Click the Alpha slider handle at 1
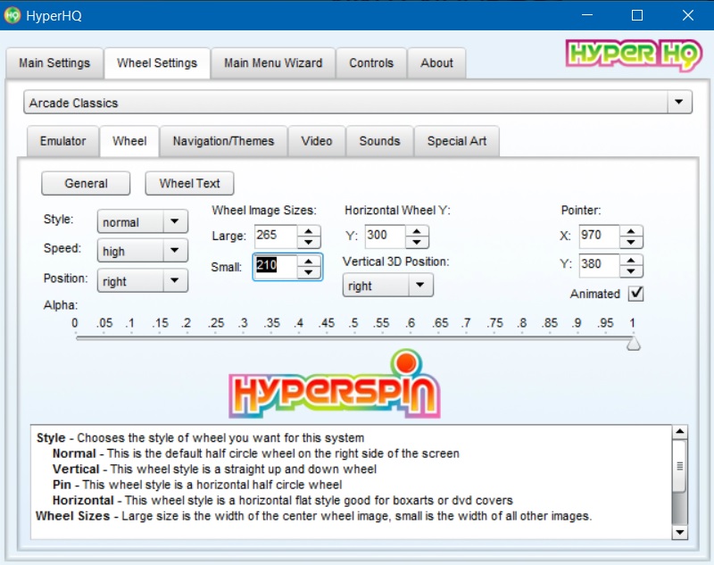 coord(633,343)
